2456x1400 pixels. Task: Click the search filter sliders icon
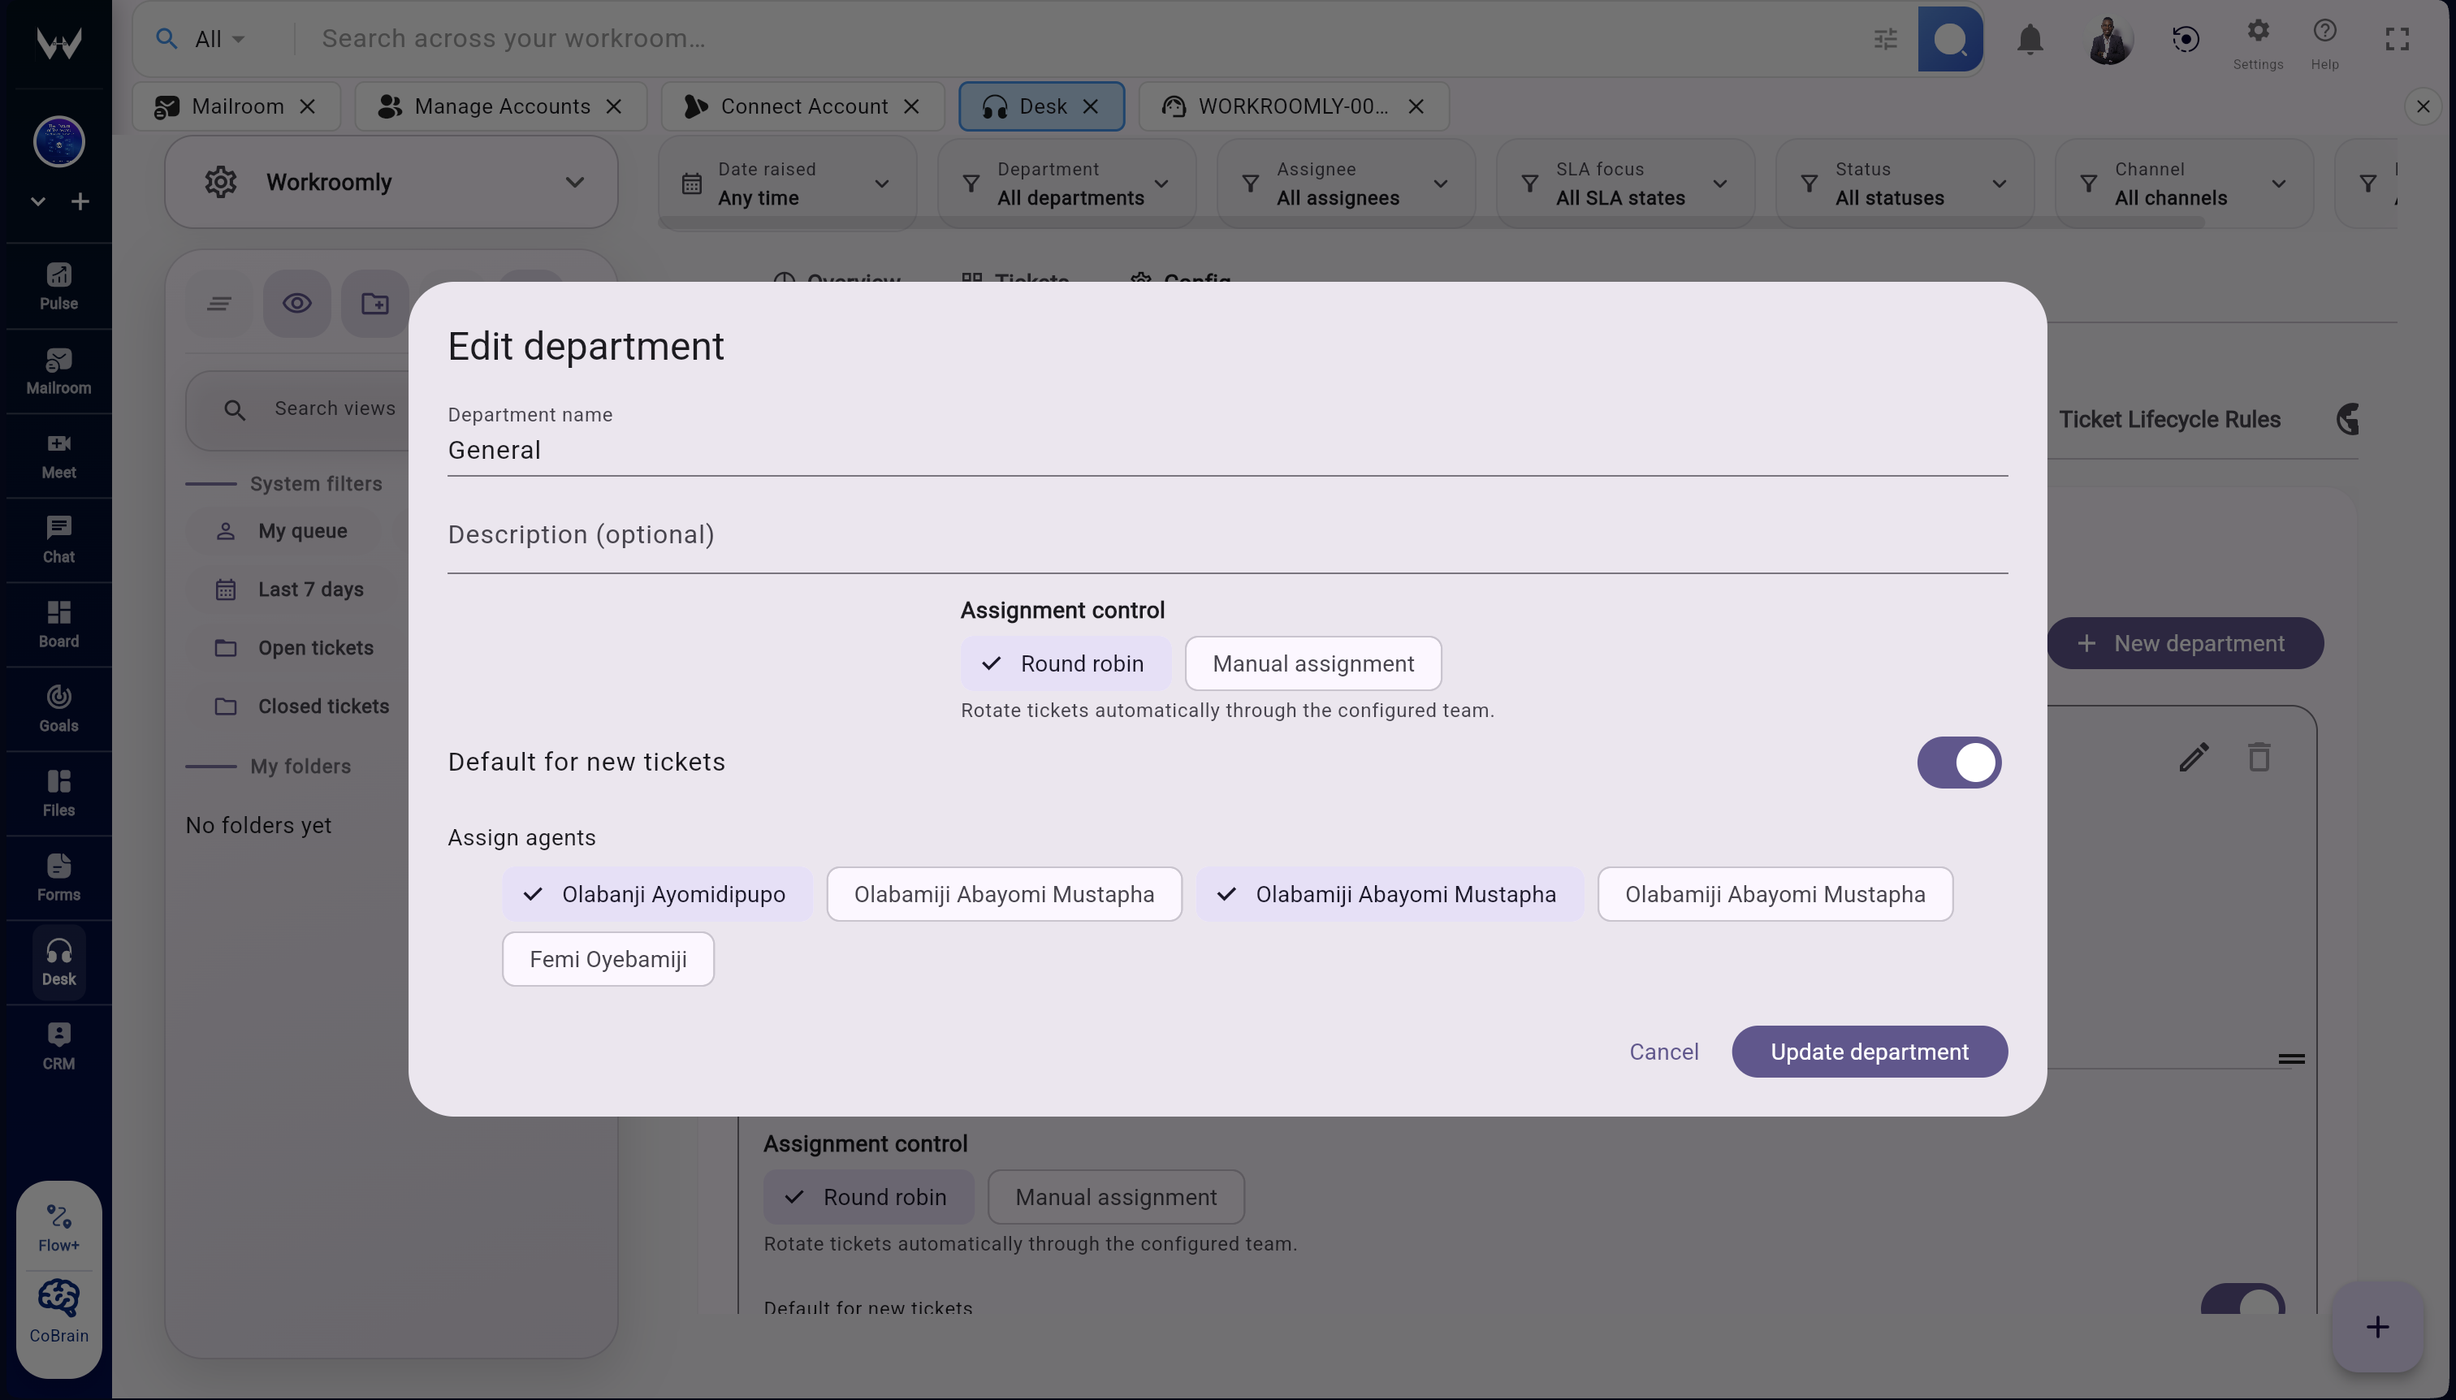(x=1885, y=40)
